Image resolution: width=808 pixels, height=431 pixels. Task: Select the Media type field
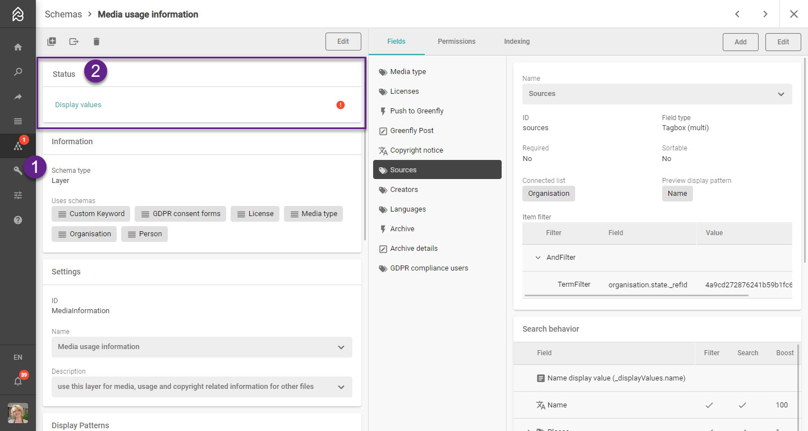tap(437, 72)
